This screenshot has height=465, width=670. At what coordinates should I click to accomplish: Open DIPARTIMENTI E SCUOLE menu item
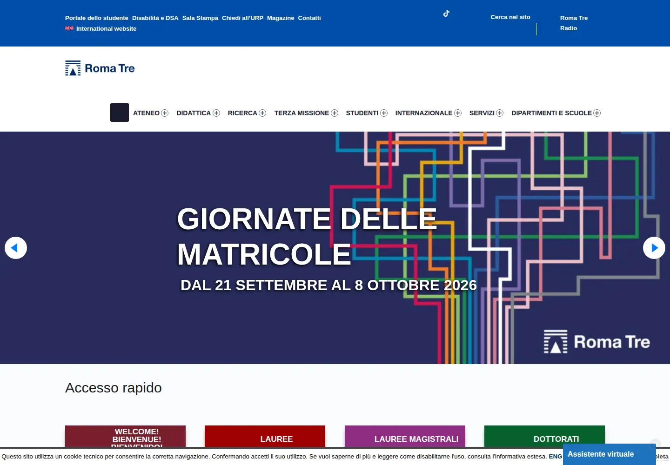click(551, 113)
